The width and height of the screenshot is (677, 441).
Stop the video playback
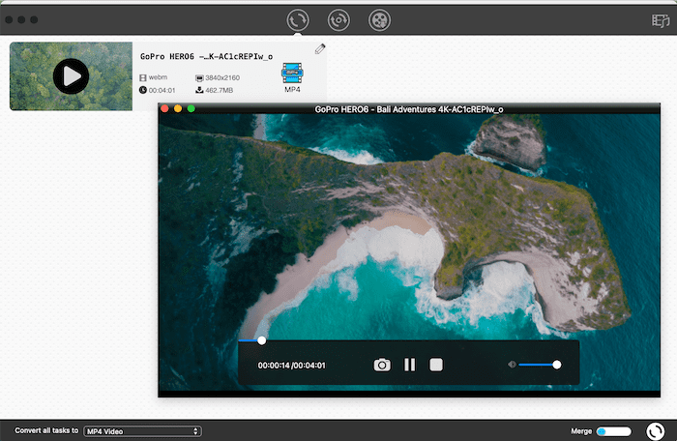436,365
